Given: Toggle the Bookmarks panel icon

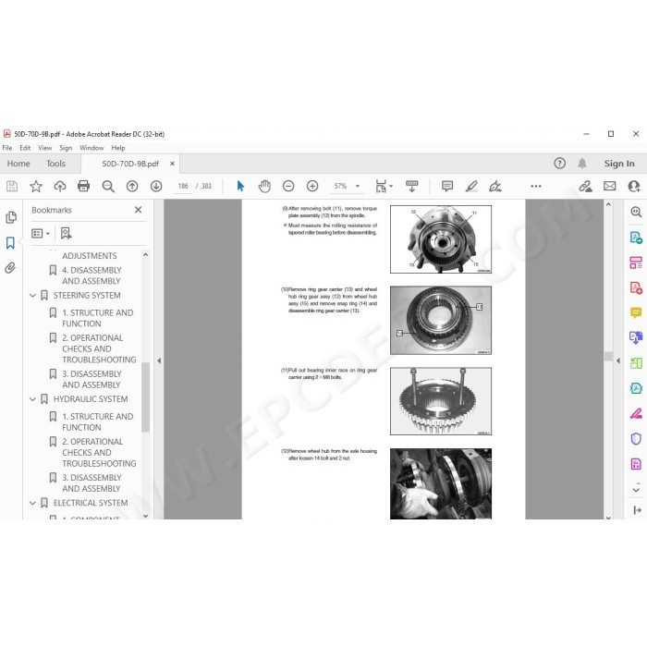Looking at the screenshot, I should (x=10, y=242).
